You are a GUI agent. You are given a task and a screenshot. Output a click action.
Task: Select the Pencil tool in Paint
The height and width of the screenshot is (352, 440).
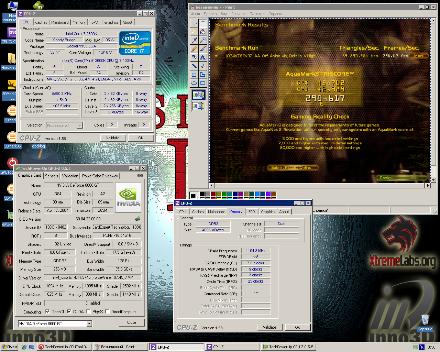click(x=194, y=49)
